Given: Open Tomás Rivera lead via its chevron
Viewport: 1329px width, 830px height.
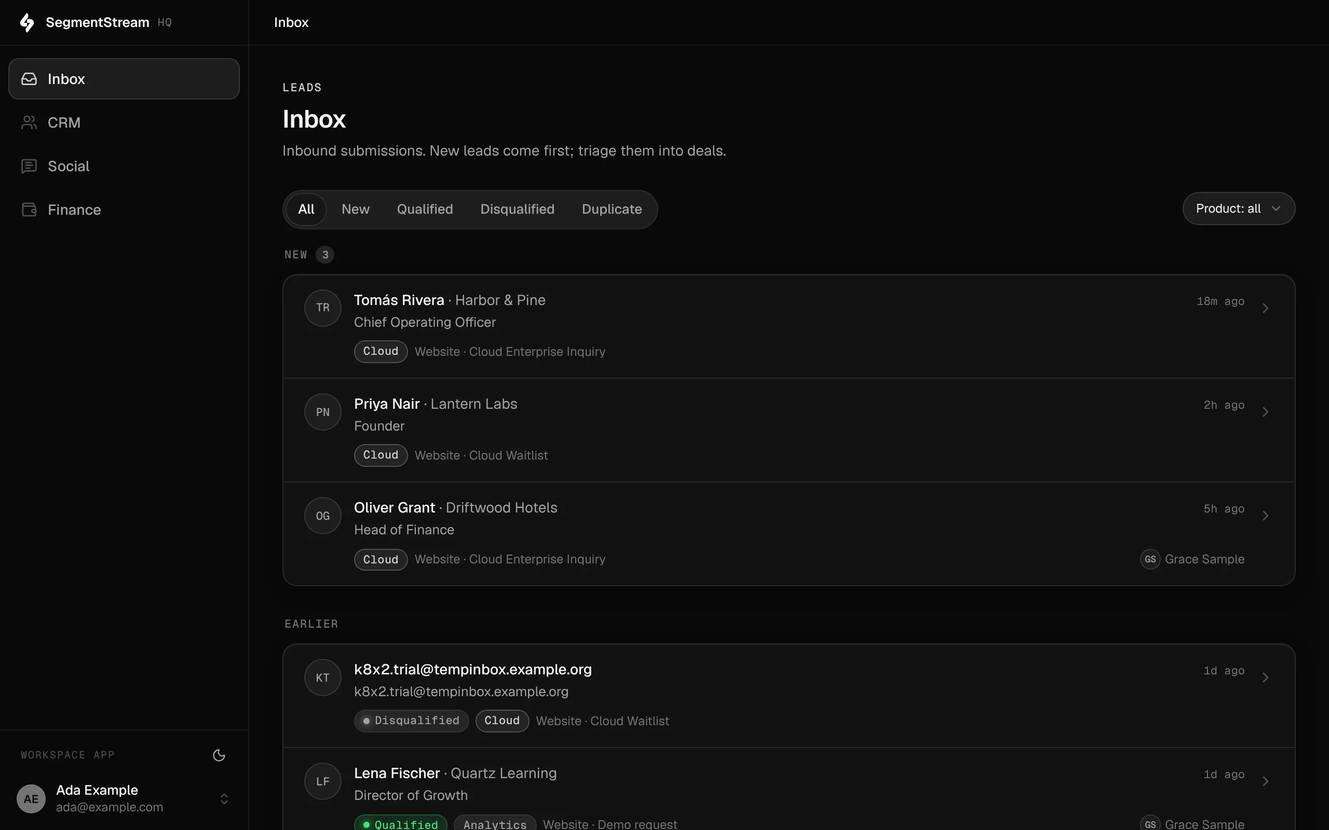Looking at the screenshot, I should [1265, 308].
